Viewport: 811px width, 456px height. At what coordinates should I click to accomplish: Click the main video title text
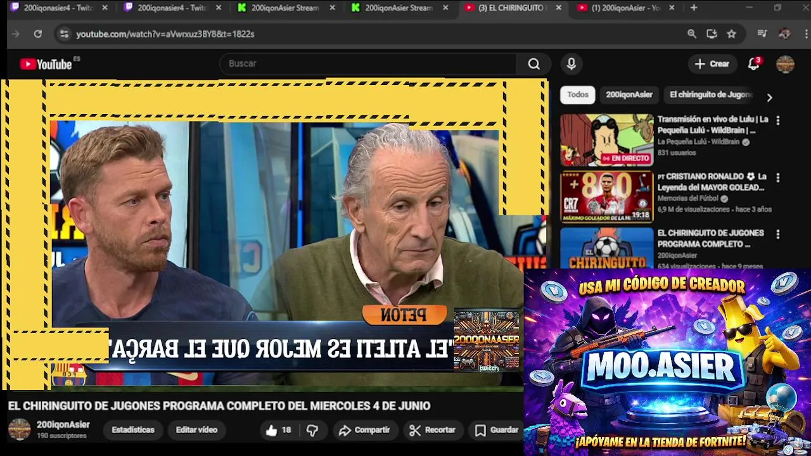pyautogui.click(x=219, y=406)
